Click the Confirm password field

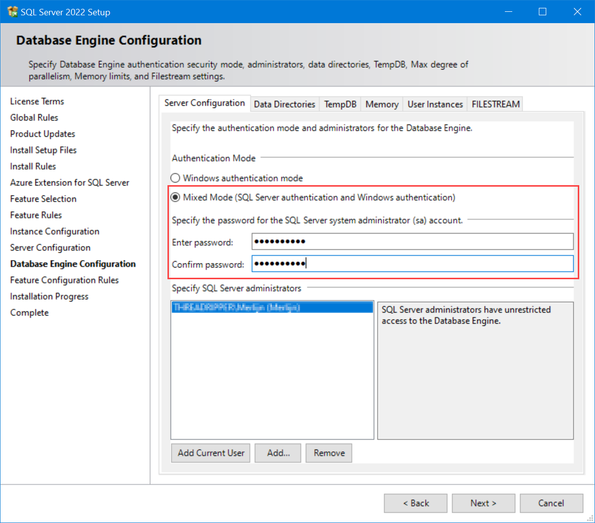413,263
